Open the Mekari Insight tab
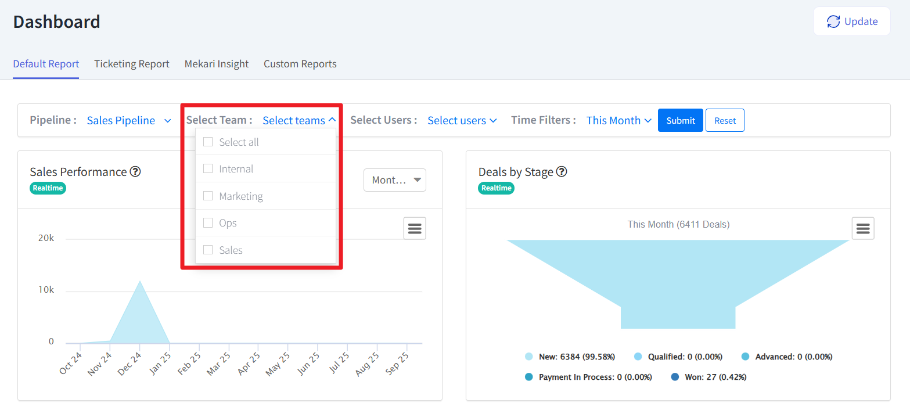Image resolution: width=910 pixels, height=410 pixels. point(217,64)
